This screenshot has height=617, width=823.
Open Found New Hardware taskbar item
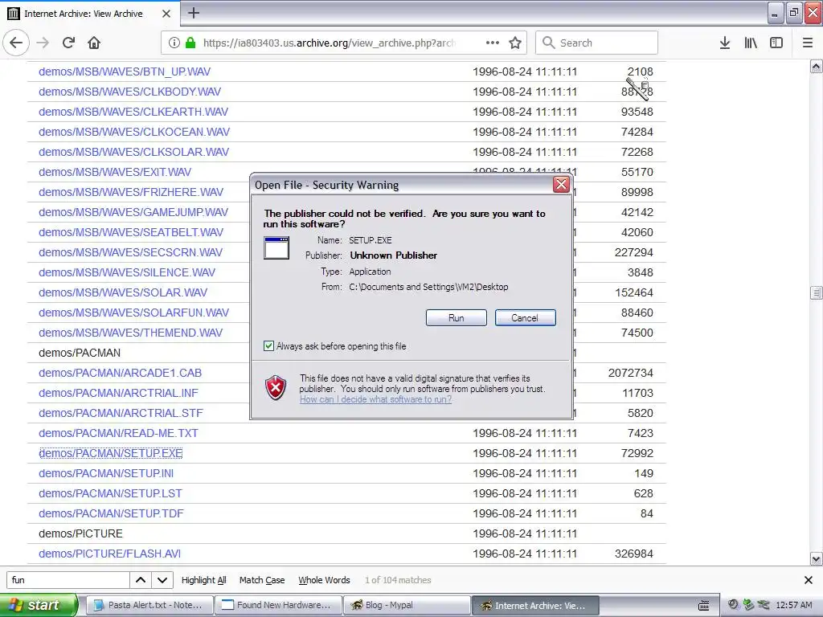(278, 605)
